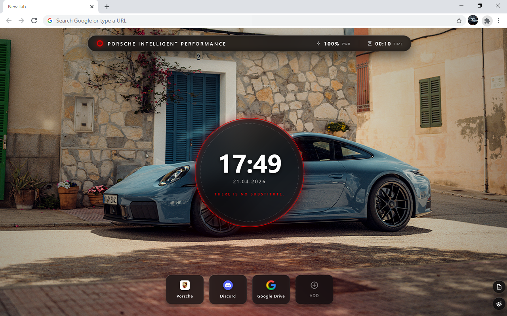The image size is (507, 316).
Task: Click the 100% PWR indicator
Action: point(334,44)
